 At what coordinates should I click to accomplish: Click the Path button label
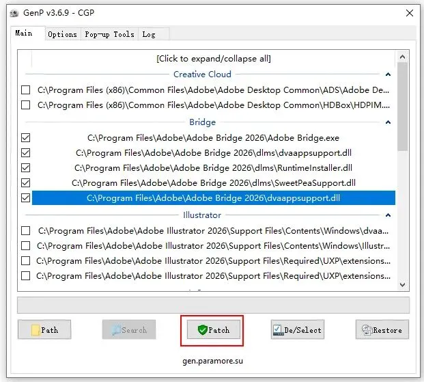49,330
